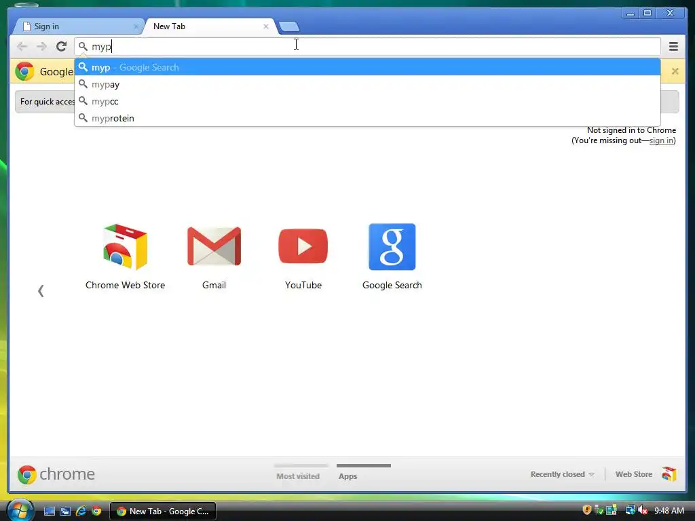The height and width of the screenshot is (521, 695).
Task: Choose the 'mypcc' suggestion
Action: point(367,102)
